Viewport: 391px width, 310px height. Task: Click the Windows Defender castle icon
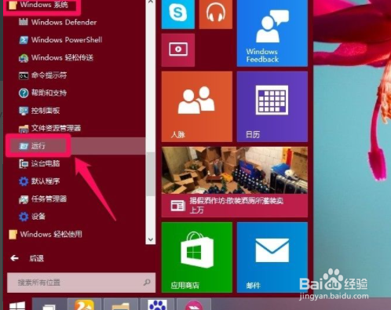(x=24, y=22)
